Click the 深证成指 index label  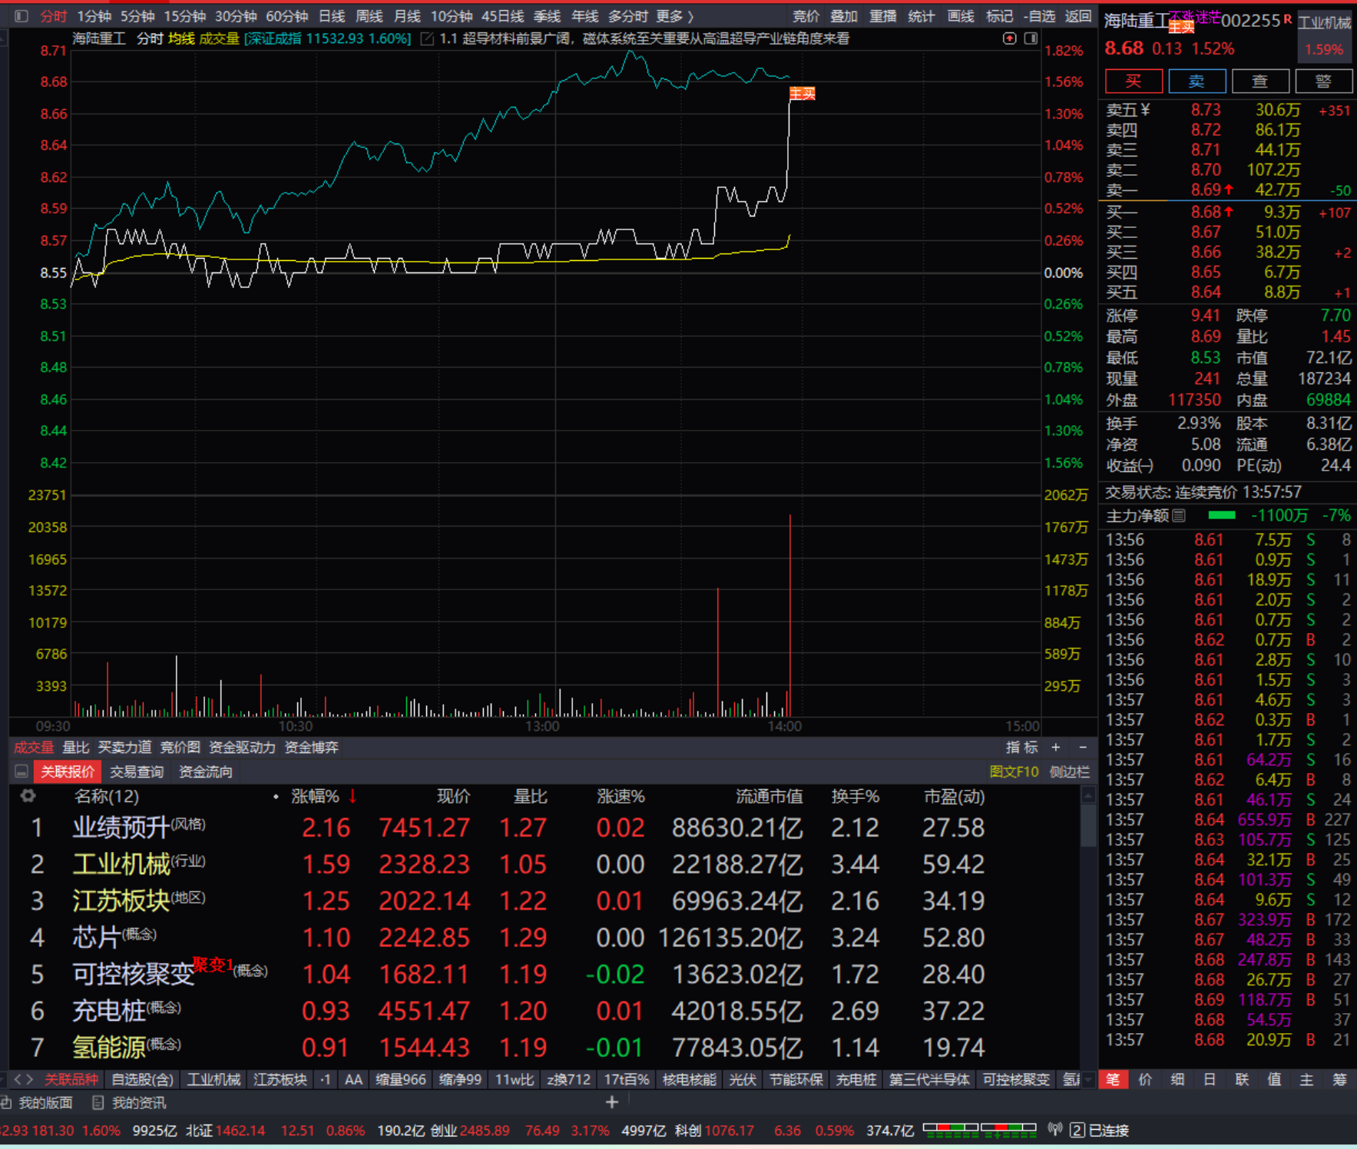point(275,38)
